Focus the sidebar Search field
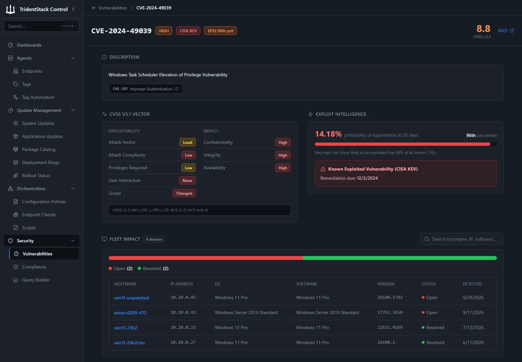 tap(41, 26)
